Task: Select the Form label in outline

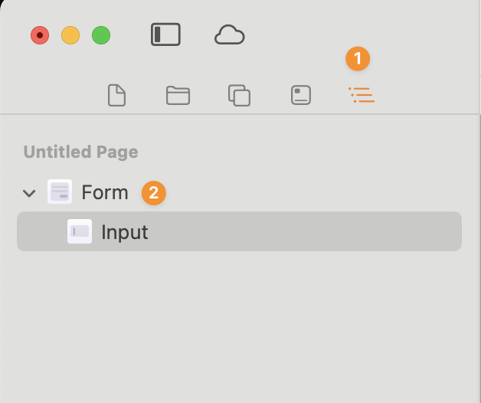Action: point(105,192)
